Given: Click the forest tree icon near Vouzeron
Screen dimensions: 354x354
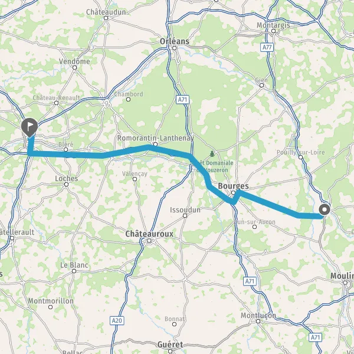Looking at the screenshot, I should pyautogui.click(x=212, y=154).
